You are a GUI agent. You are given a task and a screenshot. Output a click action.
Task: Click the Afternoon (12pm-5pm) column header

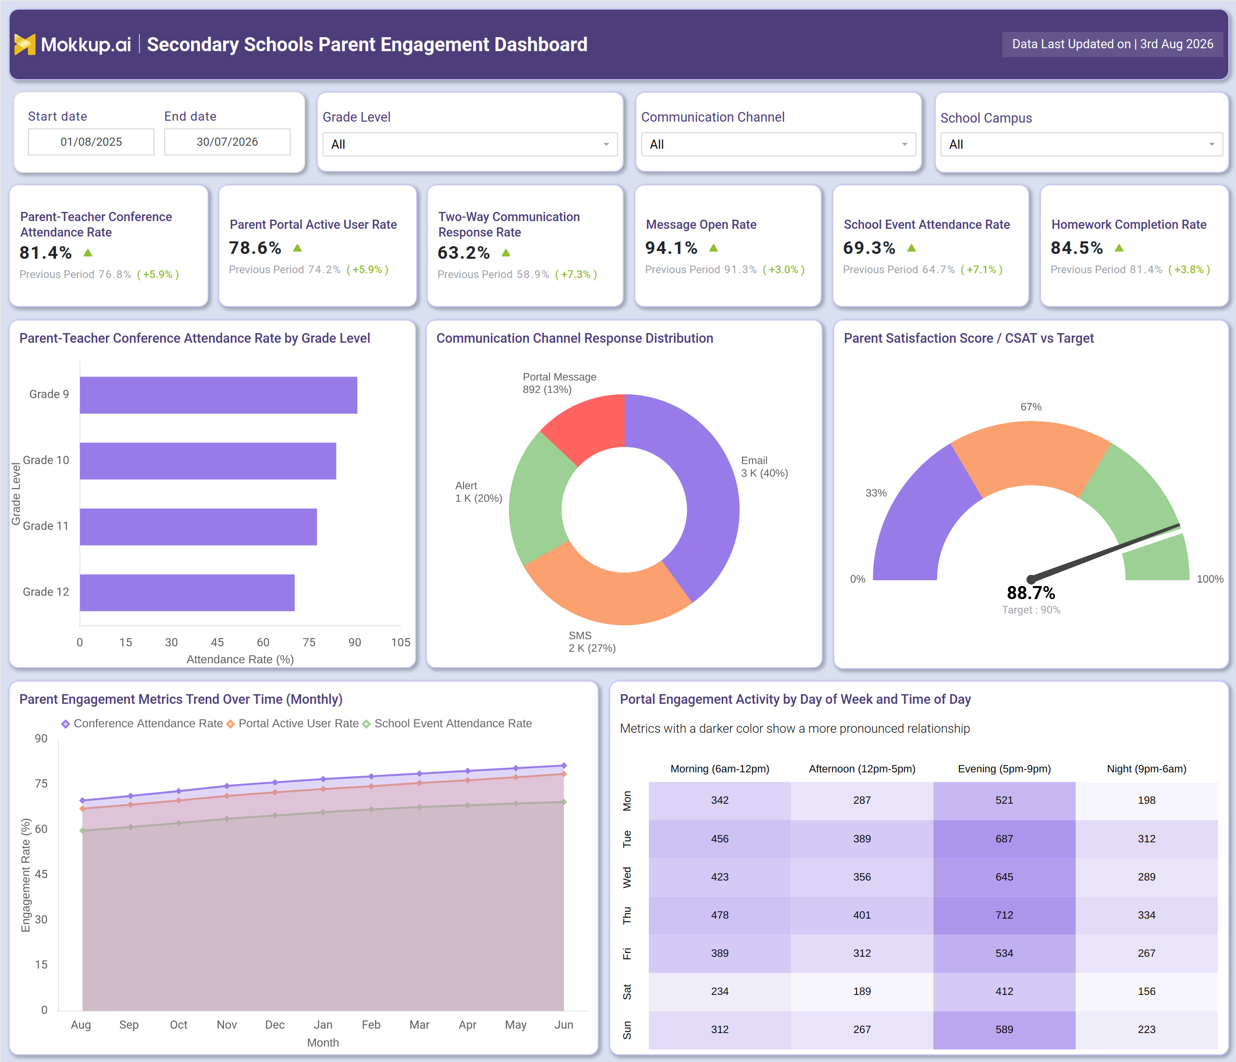862,769
